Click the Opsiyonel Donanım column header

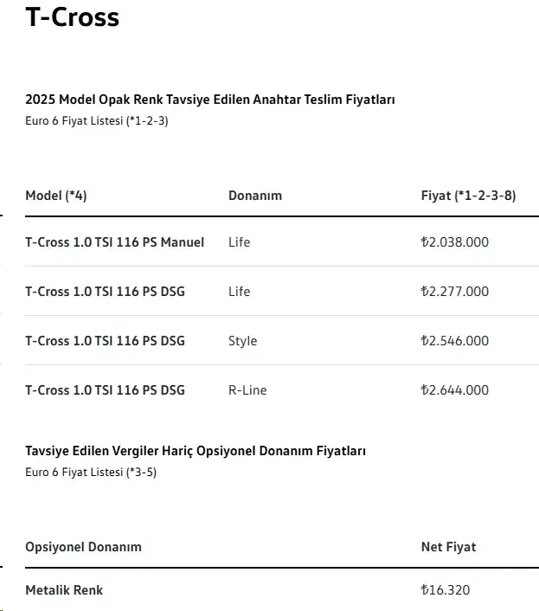[x=83, y=547]
